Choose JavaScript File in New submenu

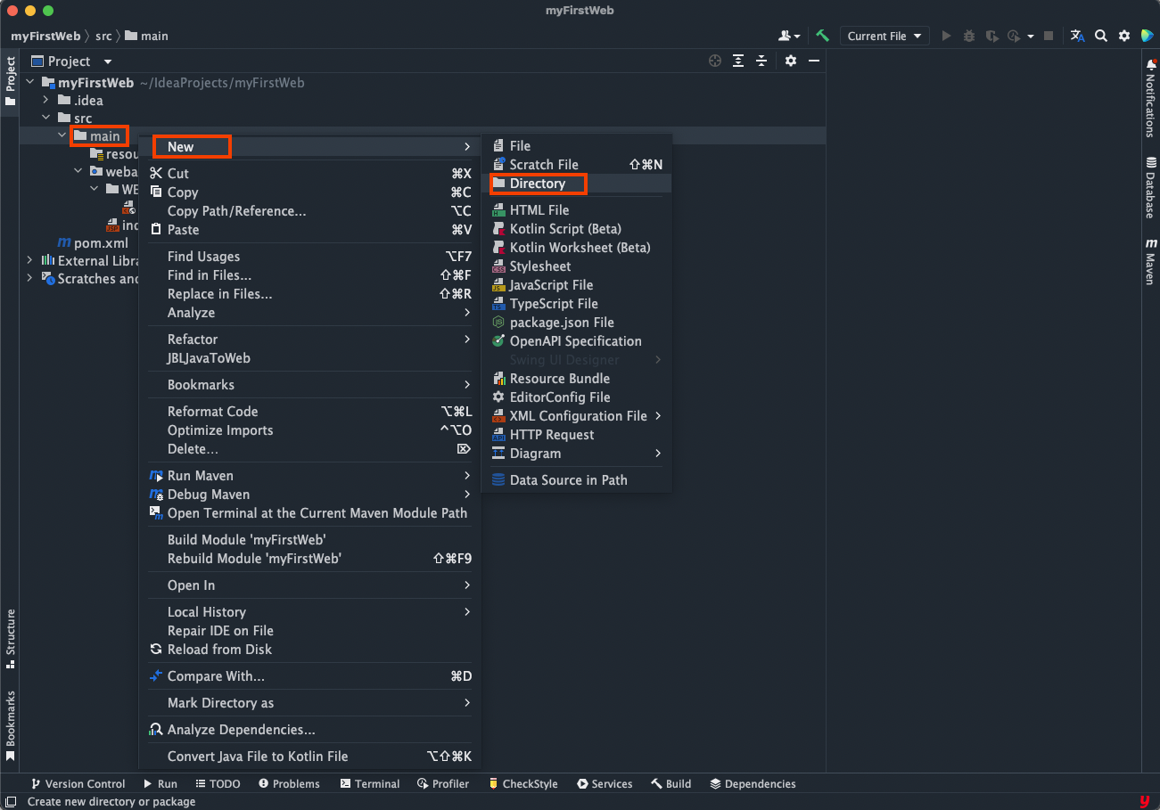(x=577, y=284)
